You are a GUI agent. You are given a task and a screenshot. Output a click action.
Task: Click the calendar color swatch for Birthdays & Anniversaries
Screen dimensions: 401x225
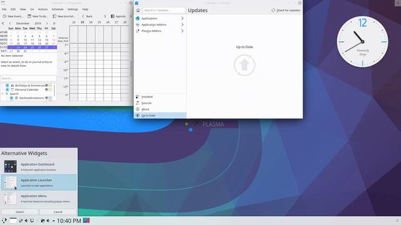coord(51,86)
